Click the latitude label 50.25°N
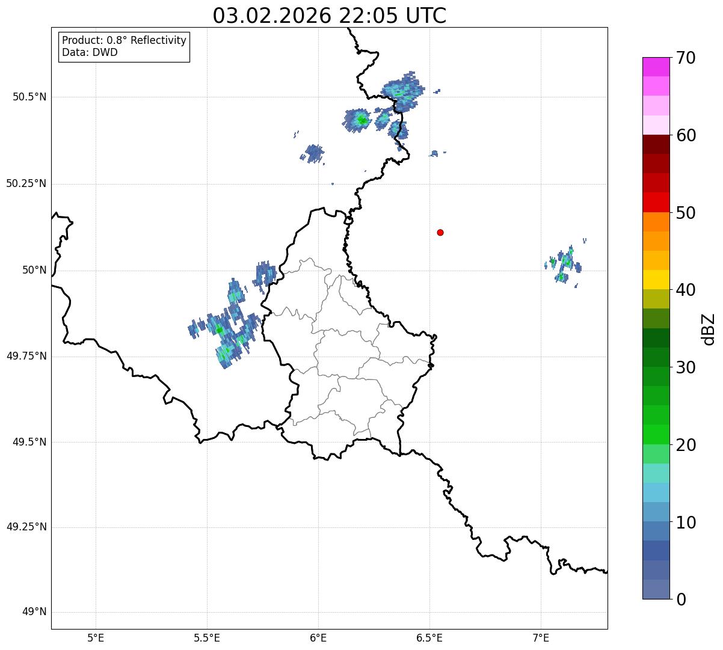This screenshot has height=650, width=723. 26,183
